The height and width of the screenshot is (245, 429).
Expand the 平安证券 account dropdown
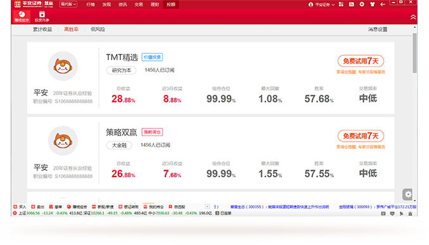(x=321, y=4)
